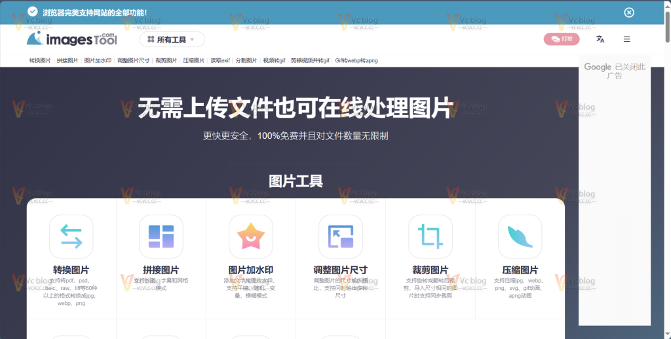Open the 转换图片 convert tool icon
The height and width of the screenshot is (339, 671).
(x=71, y=236)
